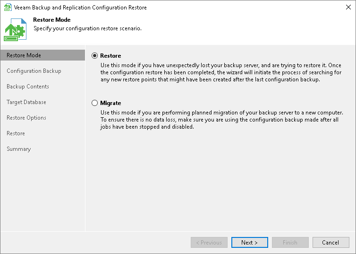Click the greyed-out Finish button

coord(290,243)
